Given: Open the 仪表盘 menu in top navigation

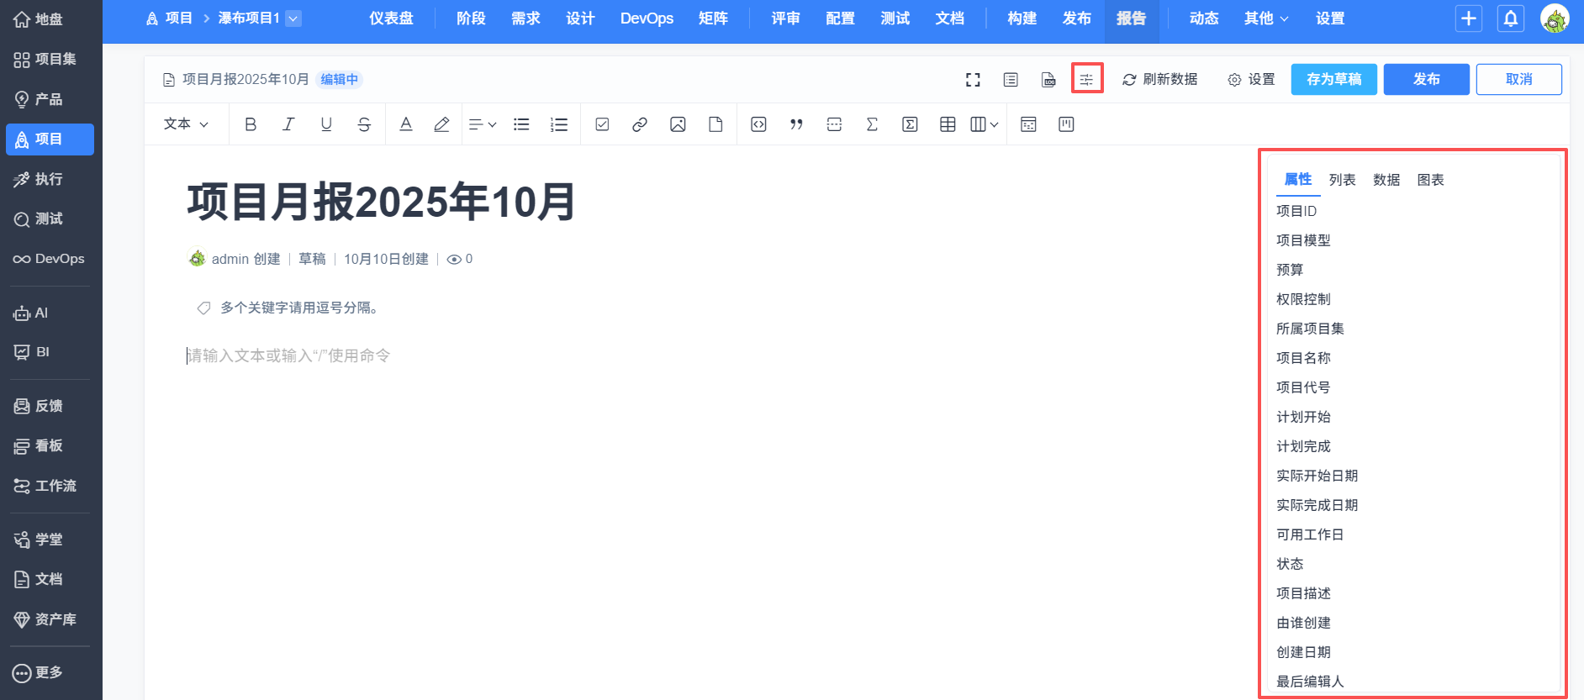Looking at the screenshot, I should pos(391,18).
